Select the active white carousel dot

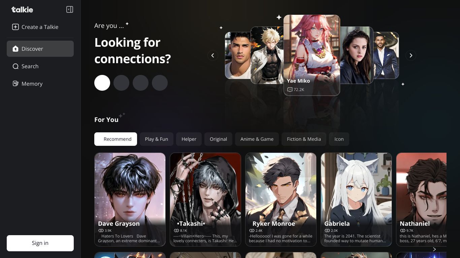click(x=102, y=83)
